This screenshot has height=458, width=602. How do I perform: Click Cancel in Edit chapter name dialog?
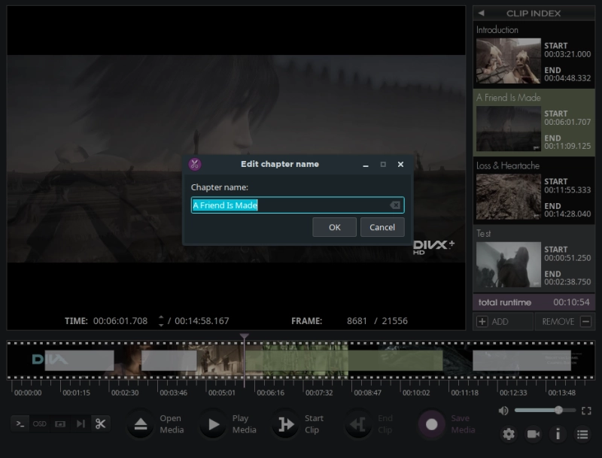(382, 227)
